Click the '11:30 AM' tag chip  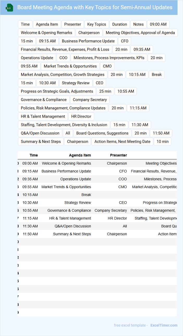coord(140,125)
